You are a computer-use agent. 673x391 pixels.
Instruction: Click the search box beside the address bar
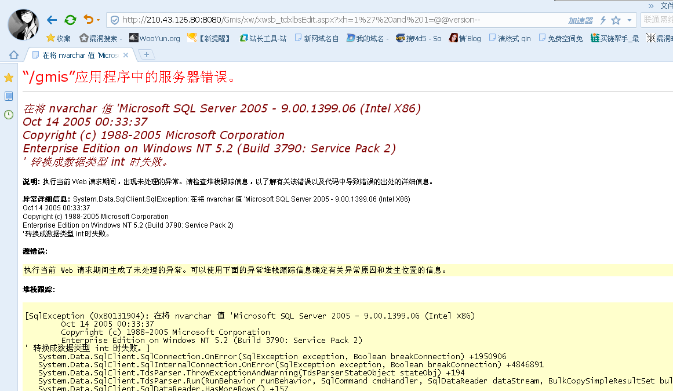pyautogui.click(x=657, y=20)
